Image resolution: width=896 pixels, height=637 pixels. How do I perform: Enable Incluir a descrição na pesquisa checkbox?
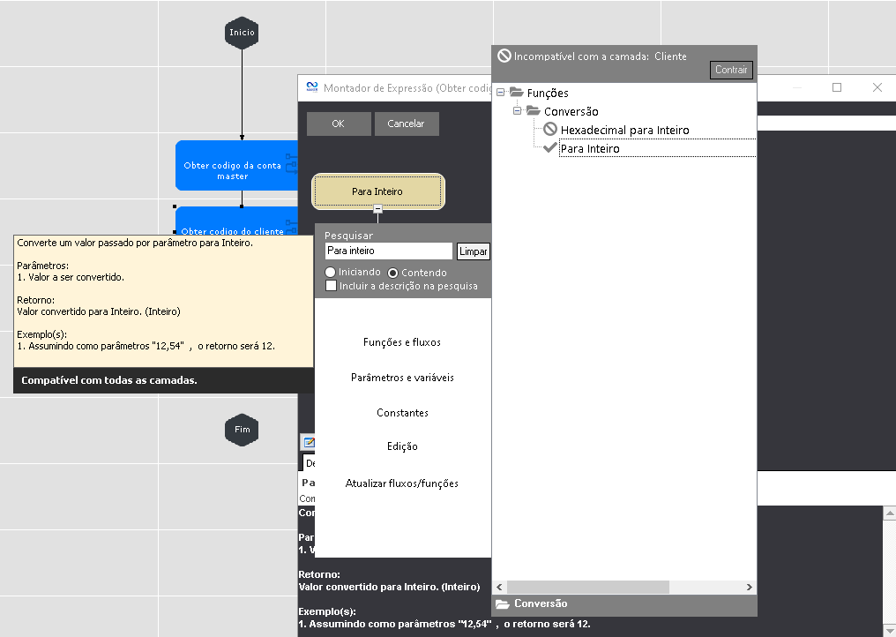(331, 286)
